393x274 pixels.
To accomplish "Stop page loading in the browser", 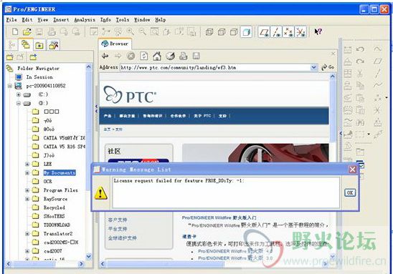I will (x=131, y=56).
